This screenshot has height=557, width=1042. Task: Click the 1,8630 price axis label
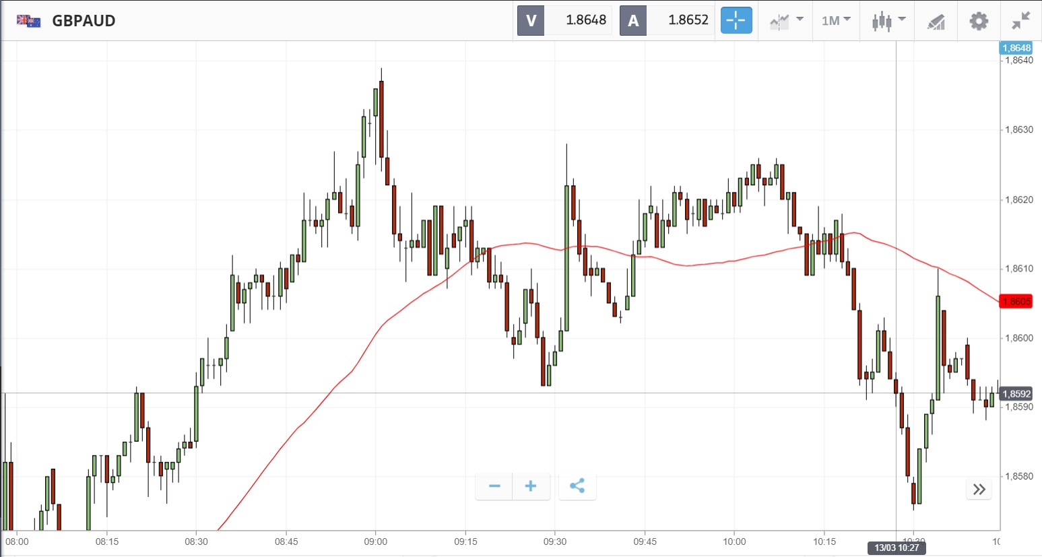pyautogui.click(x=1019, y=130)
